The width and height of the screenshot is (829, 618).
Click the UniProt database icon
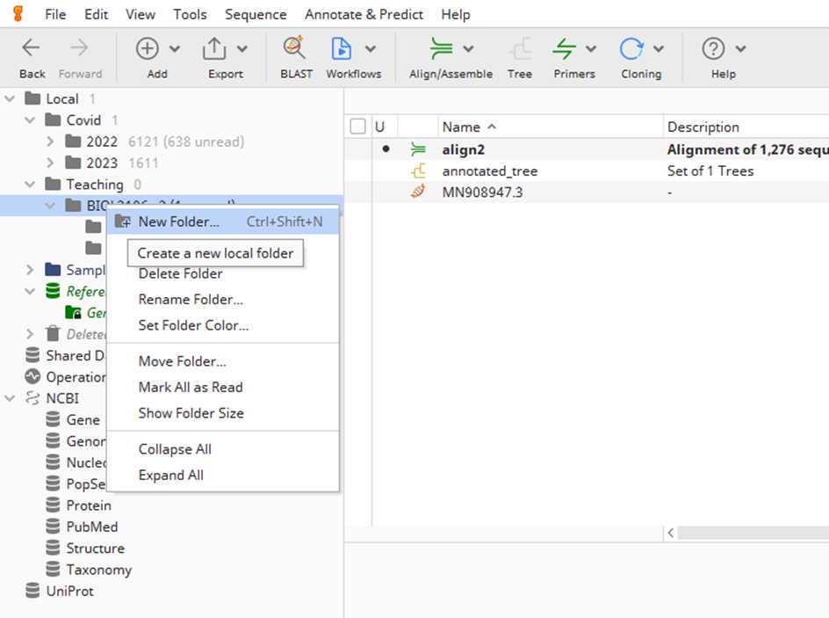point(32,591)
